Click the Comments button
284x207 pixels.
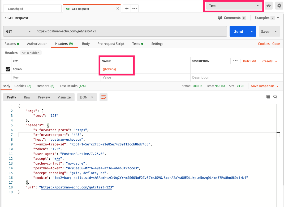232,18
